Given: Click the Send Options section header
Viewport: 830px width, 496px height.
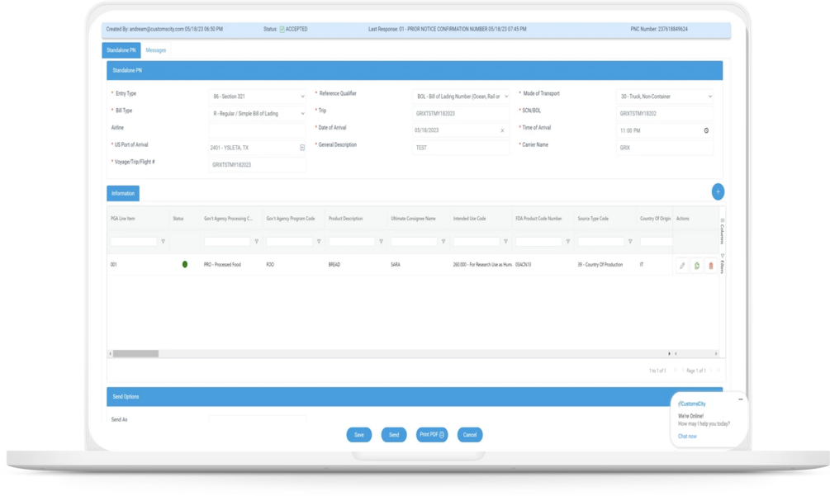Looking at the screenshot, I should [415, 397].
